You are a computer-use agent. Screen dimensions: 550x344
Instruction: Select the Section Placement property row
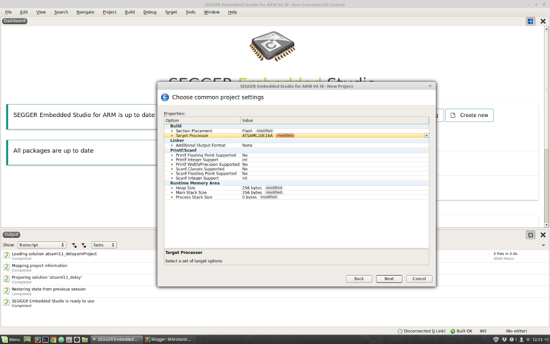[297, 131]
